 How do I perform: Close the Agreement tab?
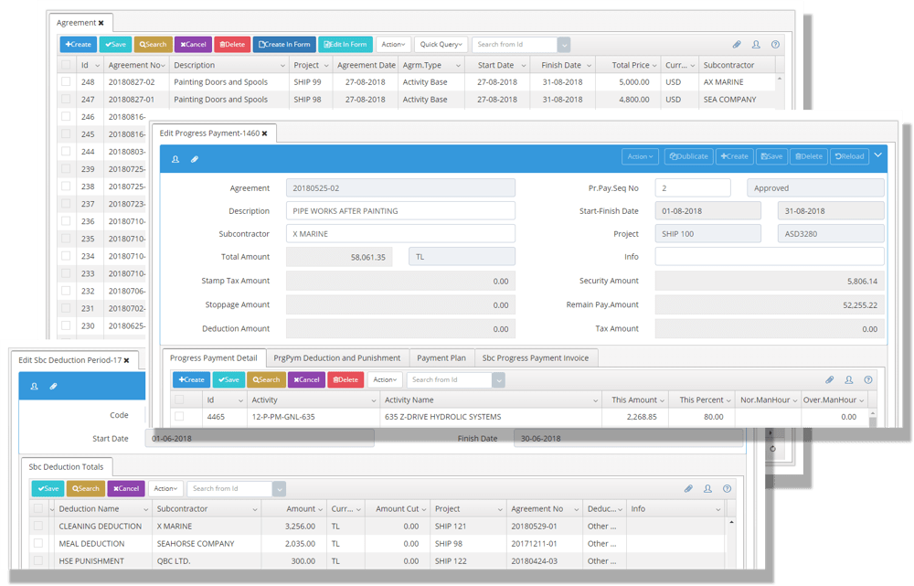tap(101, 22)
